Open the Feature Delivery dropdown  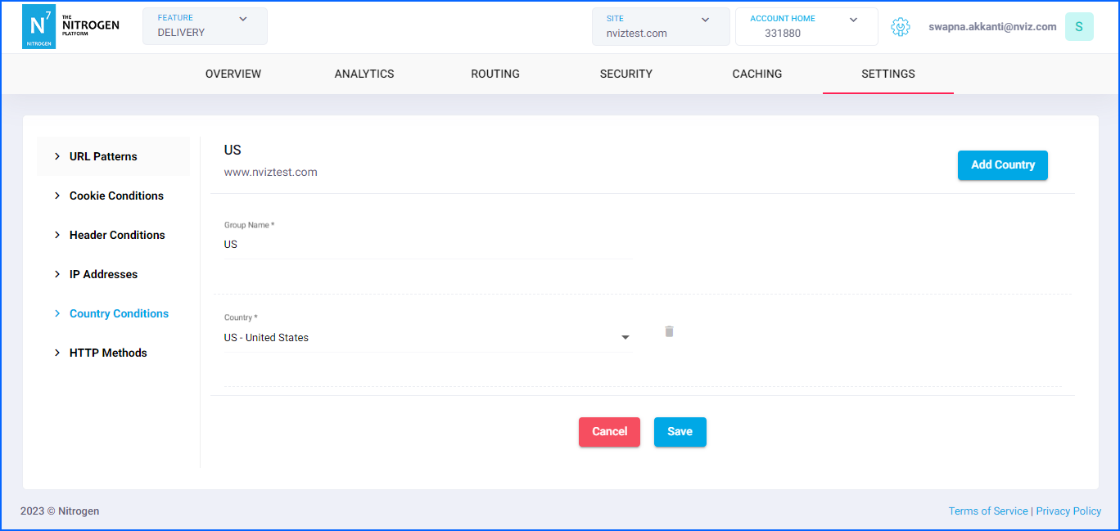(x=205, y=26)
